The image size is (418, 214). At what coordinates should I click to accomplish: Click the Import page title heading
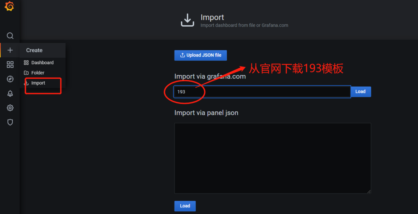pos(212,17)
